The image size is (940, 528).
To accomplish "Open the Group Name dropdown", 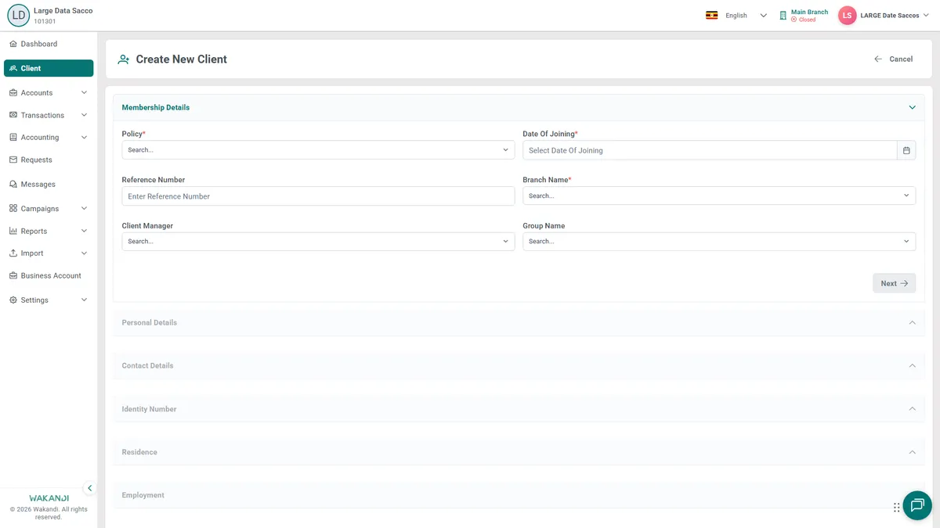I will click(x=719, y=242).
